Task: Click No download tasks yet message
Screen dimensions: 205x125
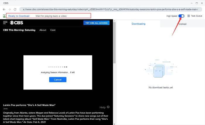Action: point(161,87)
